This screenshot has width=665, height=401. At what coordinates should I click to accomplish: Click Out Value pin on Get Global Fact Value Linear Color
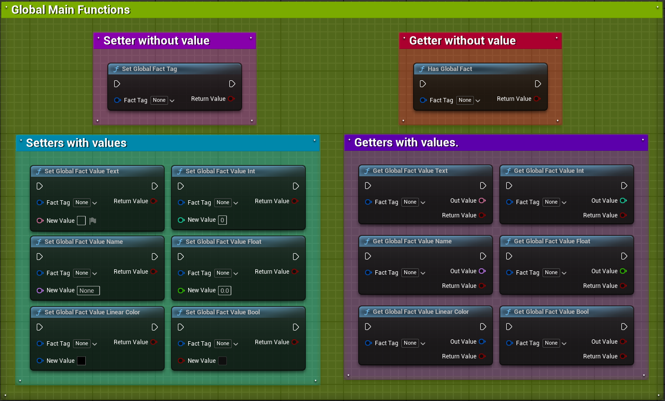click(481, 342)
